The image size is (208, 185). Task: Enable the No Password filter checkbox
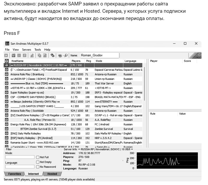click(38, 167)
